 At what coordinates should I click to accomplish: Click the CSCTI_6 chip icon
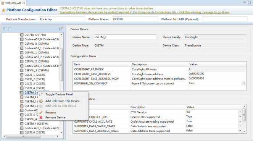tap(22, 133)
